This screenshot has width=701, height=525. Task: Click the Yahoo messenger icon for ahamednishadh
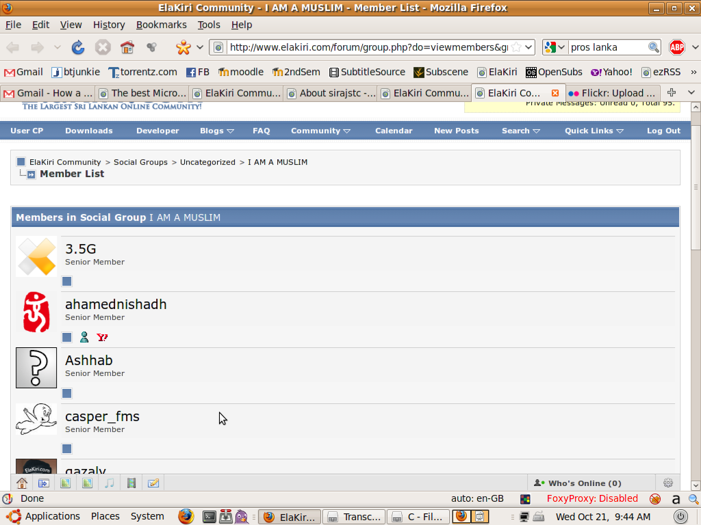(x=102, y=337)
